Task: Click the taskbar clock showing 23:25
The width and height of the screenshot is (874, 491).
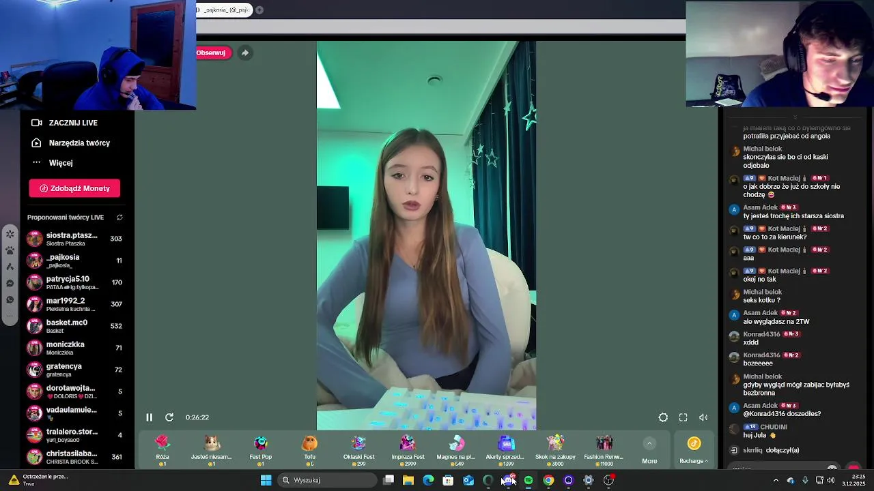Action: (854, 480)
